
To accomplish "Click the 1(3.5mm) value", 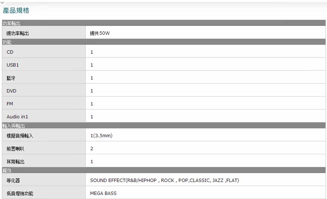I will [x=101, y=136].
